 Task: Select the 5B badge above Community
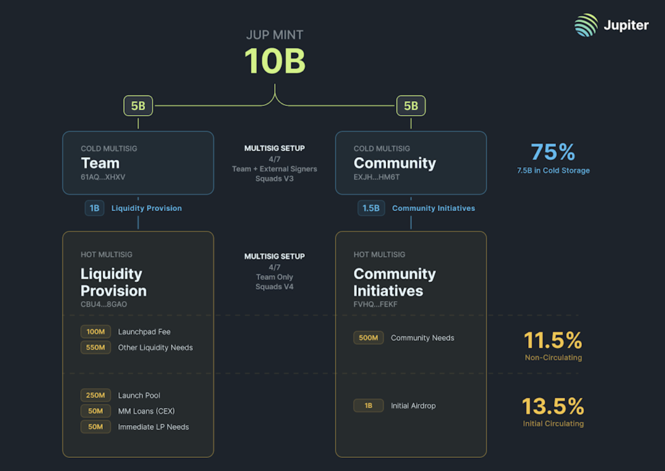click(x=411, y=106)
